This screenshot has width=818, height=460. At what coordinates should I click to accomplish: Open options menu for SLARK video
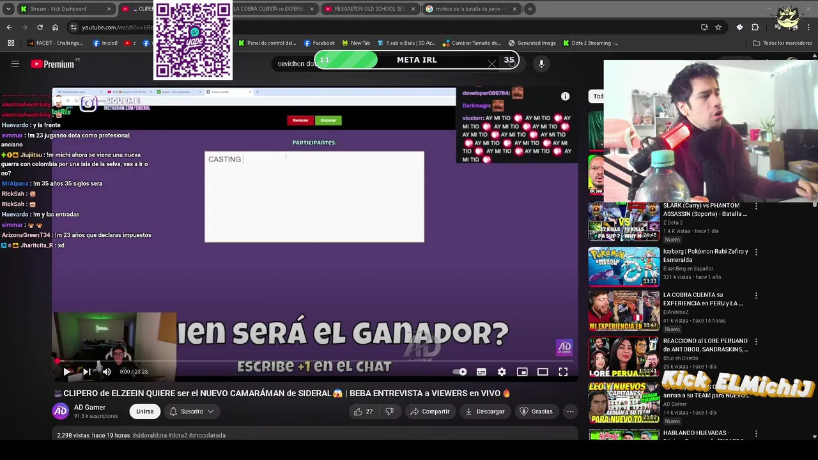[756, 206]
